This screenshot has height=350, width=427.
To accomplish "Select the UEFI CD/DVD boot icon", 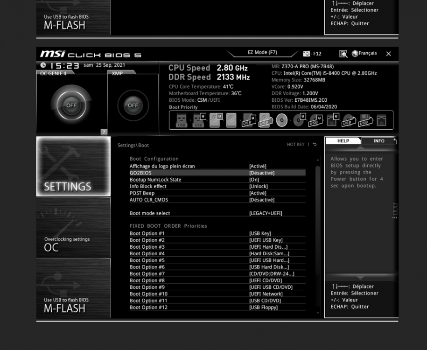I will [x=299, y=120].
